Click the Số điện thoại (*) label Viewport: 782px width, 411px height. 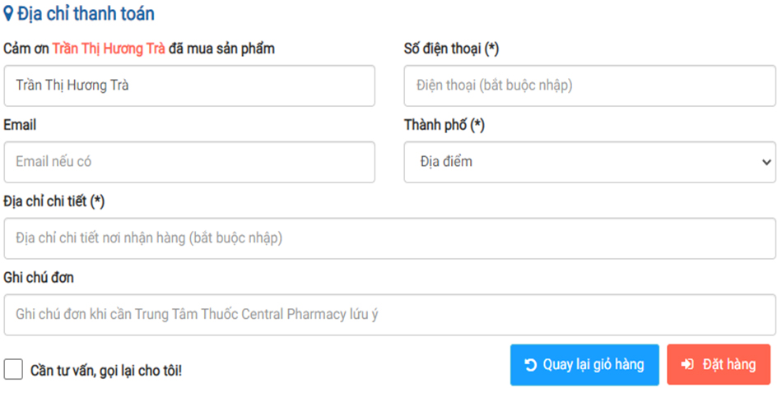click(x=451, y=48)
